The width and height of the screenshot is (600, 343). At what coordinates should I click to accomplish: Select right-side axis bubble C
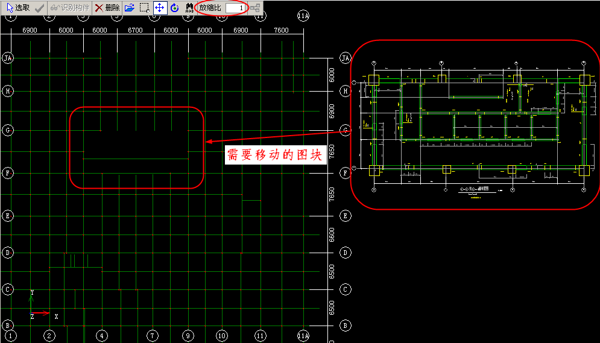346,289
